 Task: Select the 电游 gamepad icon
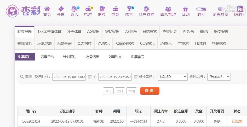(88, 9)
